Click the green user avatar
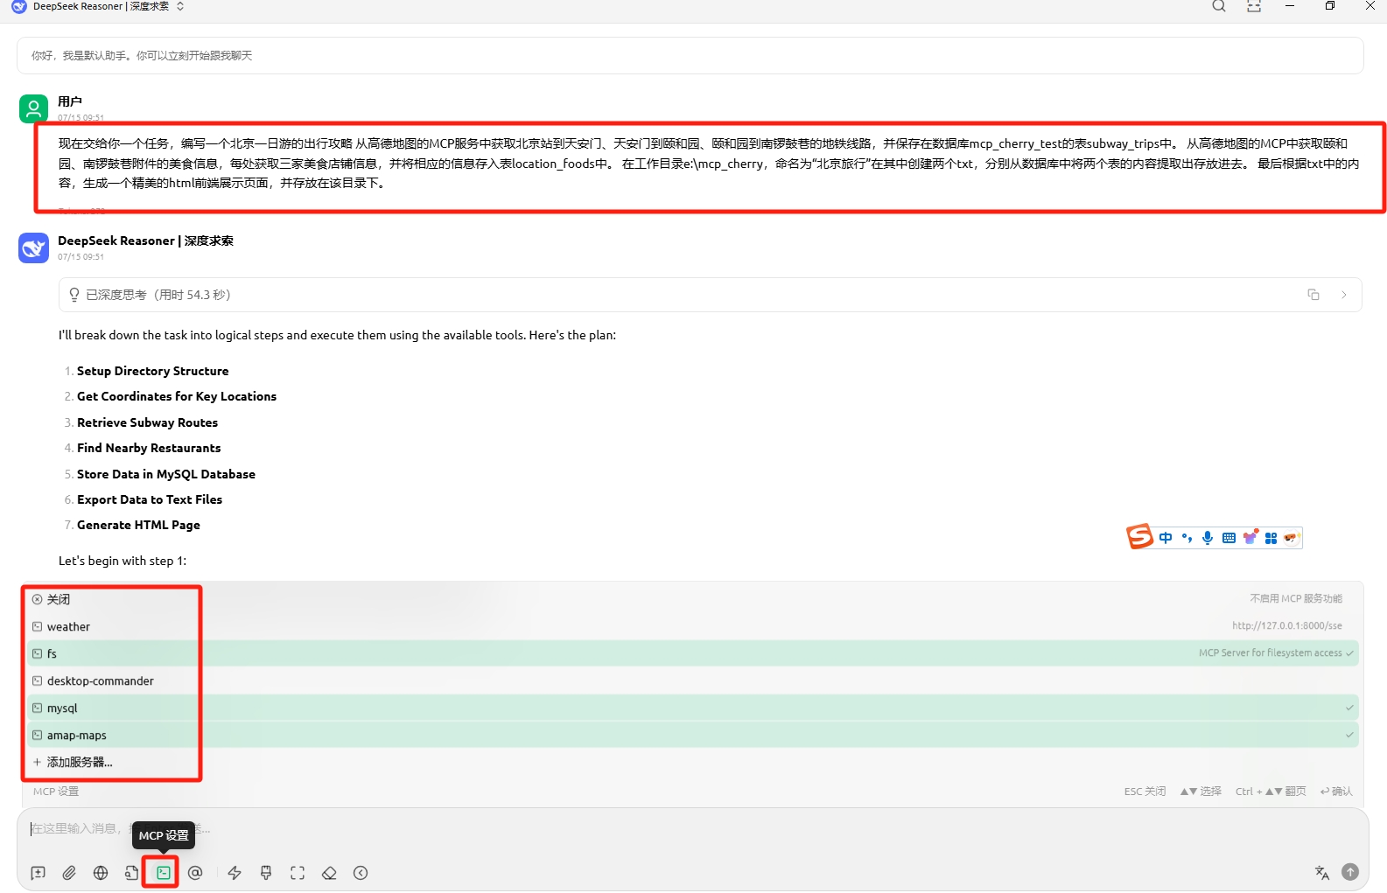 33,108
